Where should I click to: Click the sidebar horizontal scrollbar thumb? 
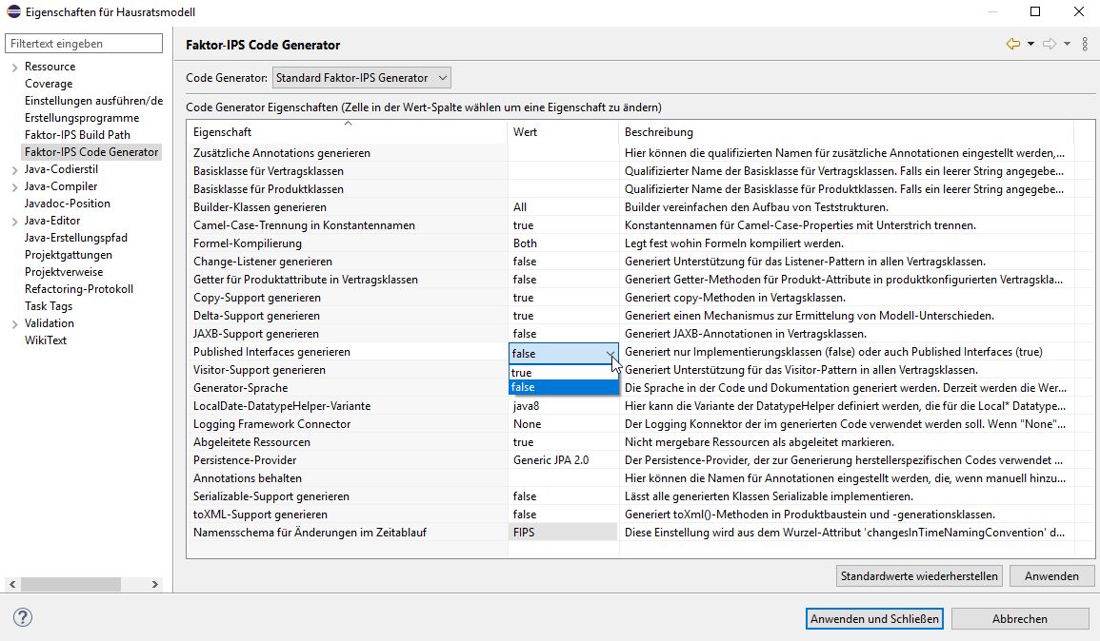click(70, 584)
